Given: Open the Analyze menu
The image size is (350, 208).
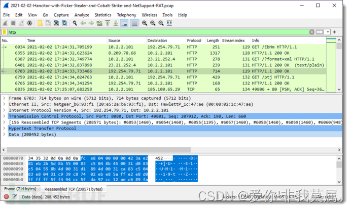Looking at the screenshot, I should 82,15.
